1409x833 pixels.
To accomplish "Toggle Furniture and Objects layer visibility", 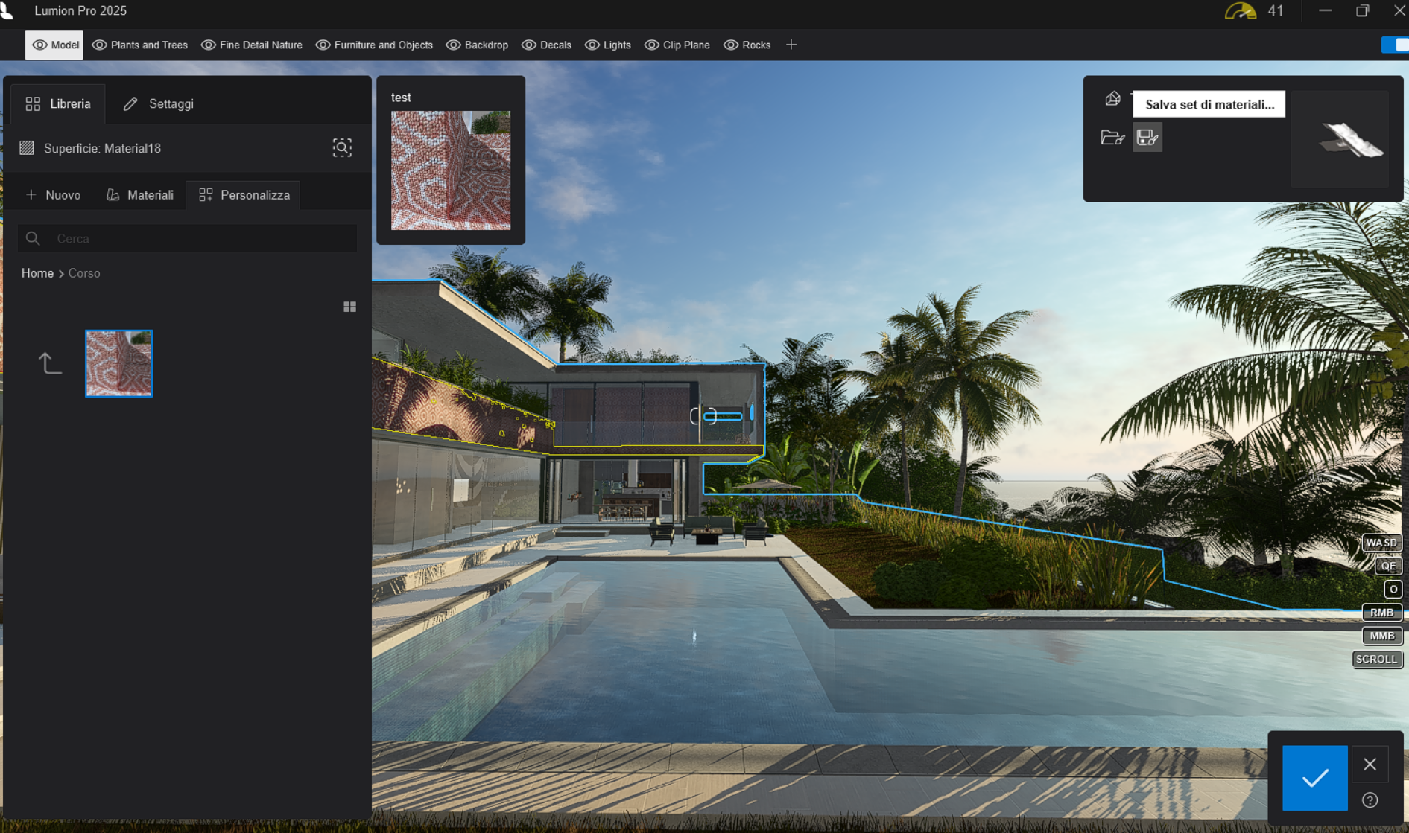I will (x=323, y=45).
